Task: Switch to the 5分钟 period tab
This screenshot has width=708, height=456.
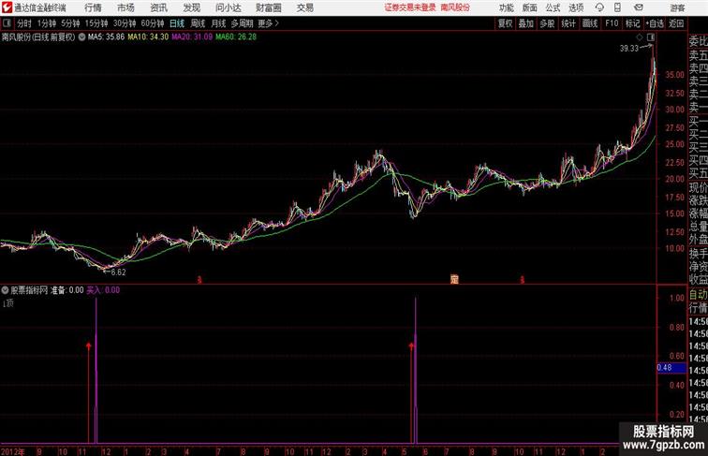Action: 70,23
